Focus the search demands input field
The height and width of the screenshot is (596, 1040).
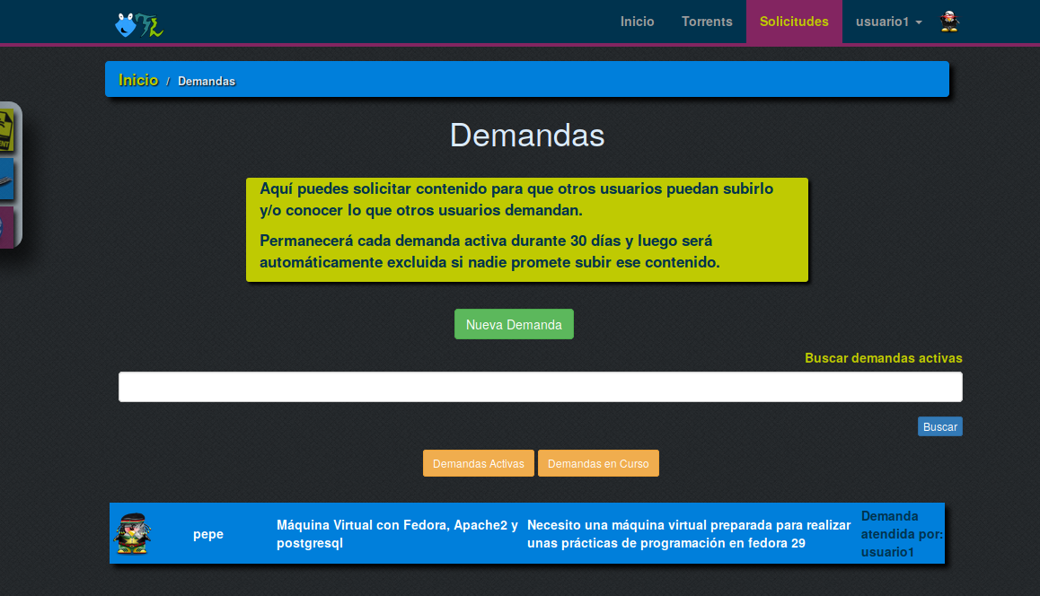(x=540, y=387)
